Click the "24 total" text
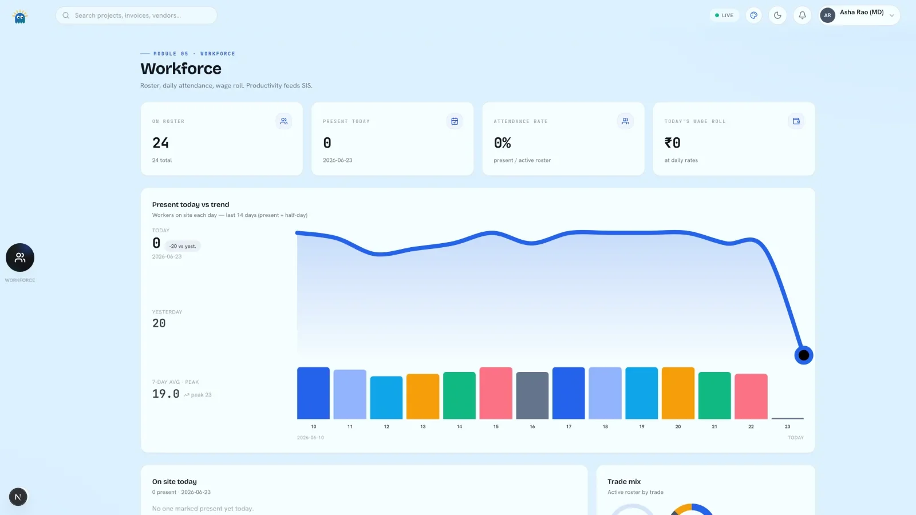 (162, 160)
